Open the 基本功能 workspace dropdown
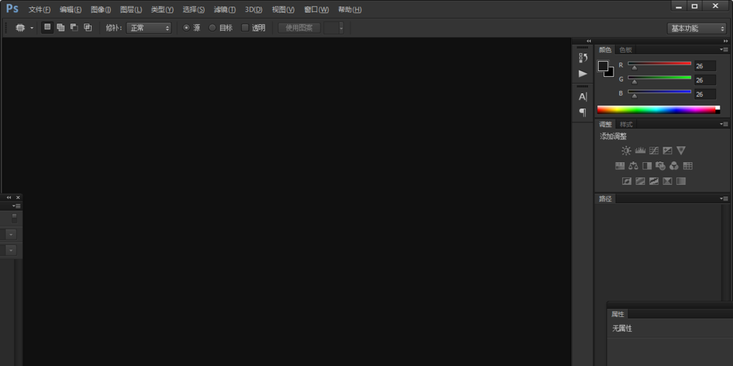Screen dimensions: 733x366 tap(696, 28)
